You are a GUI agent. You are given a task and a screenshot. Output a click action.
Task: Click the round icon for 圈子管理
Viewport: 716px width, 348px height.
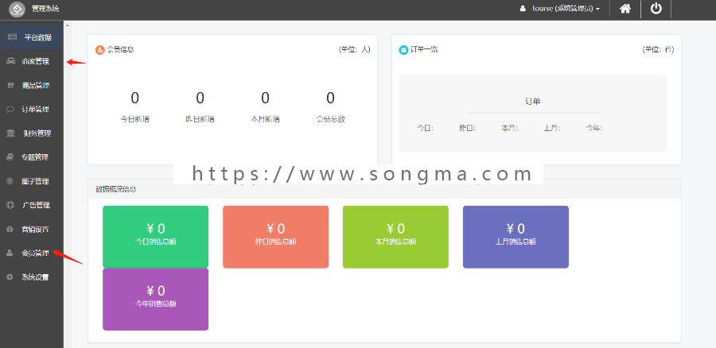(10, 181)
